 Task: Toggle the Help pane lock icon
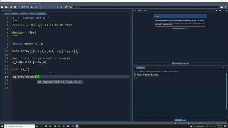click(220, 10)
